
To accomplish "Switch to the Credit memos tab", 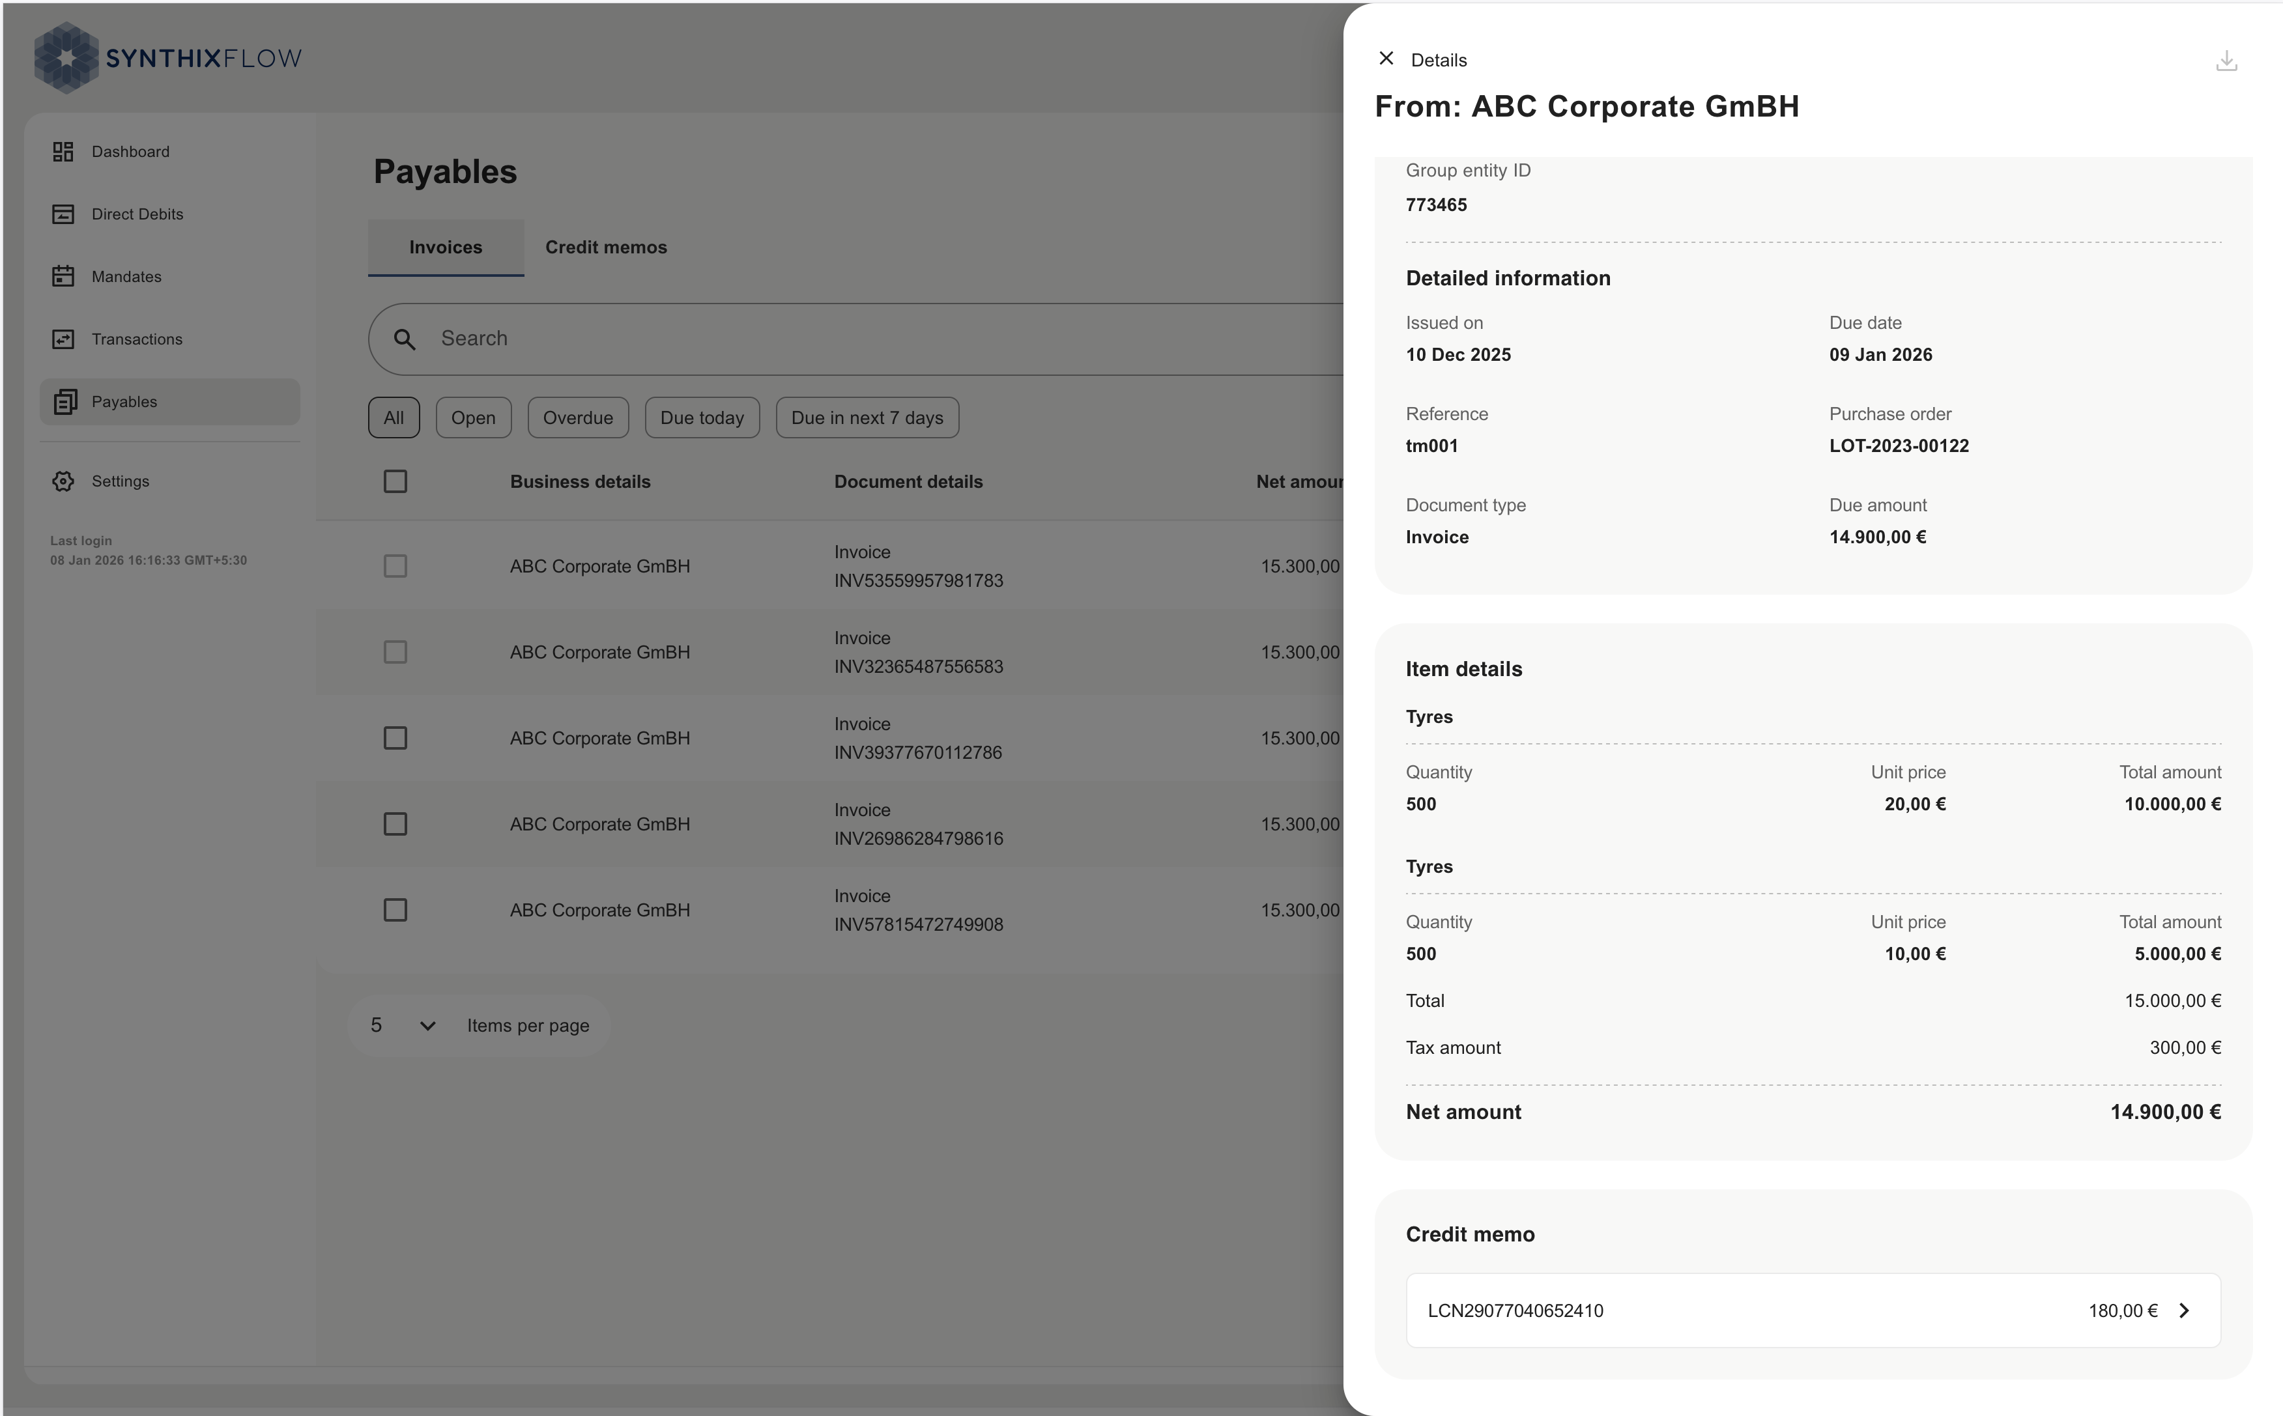I will [606, 248].
